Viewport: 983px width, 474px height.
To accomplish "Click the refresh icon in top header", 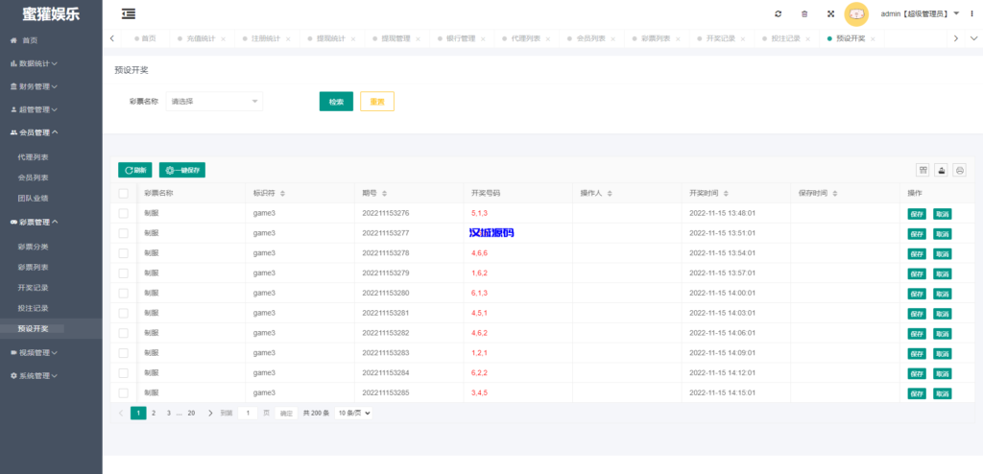I will point(778,13).
